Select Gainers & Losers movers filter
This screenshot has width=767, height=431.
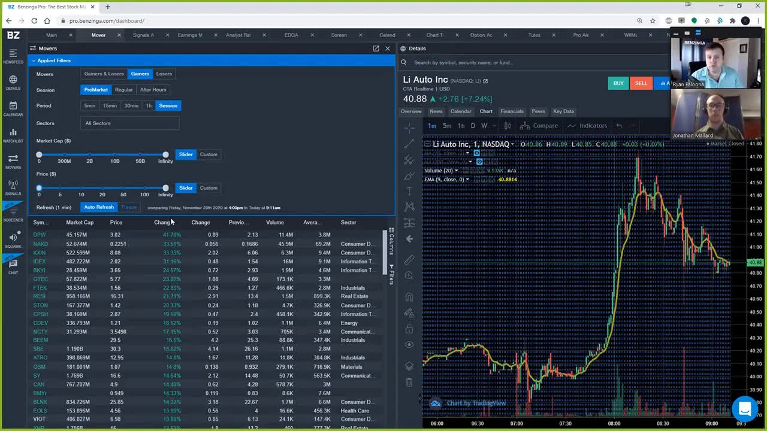(x=104, y=74)
